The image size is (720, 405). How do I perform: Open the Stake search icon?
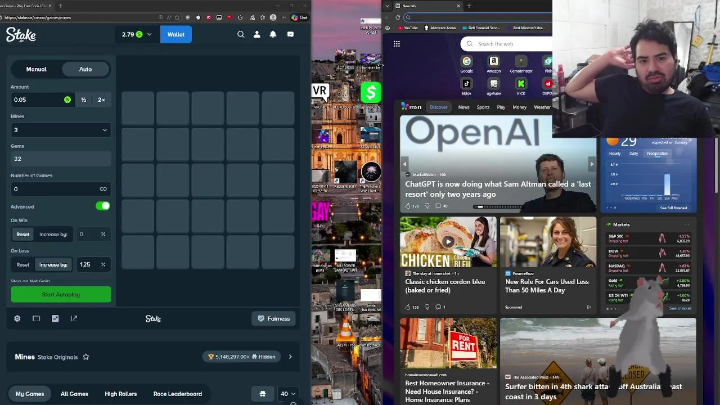click(x=241, y=34)
